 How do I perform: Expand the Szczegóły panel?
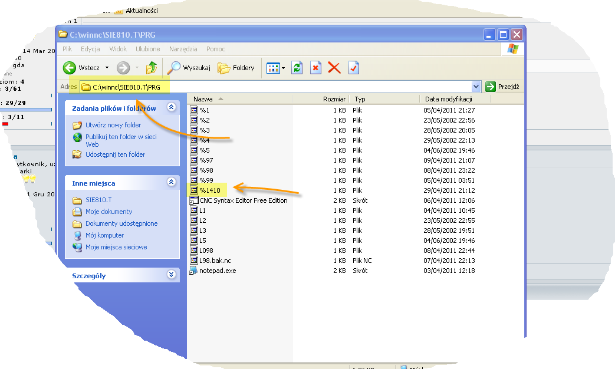pos(172,275)
